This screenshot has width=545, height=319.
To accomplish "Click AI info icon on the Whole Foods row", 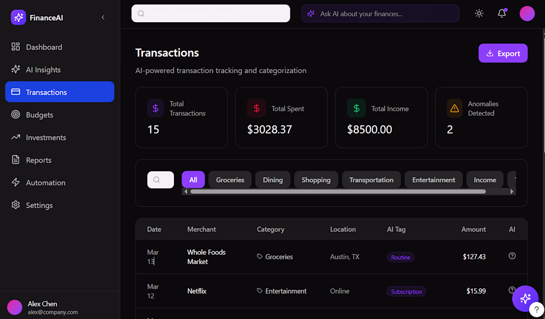I will pos(512,256).
